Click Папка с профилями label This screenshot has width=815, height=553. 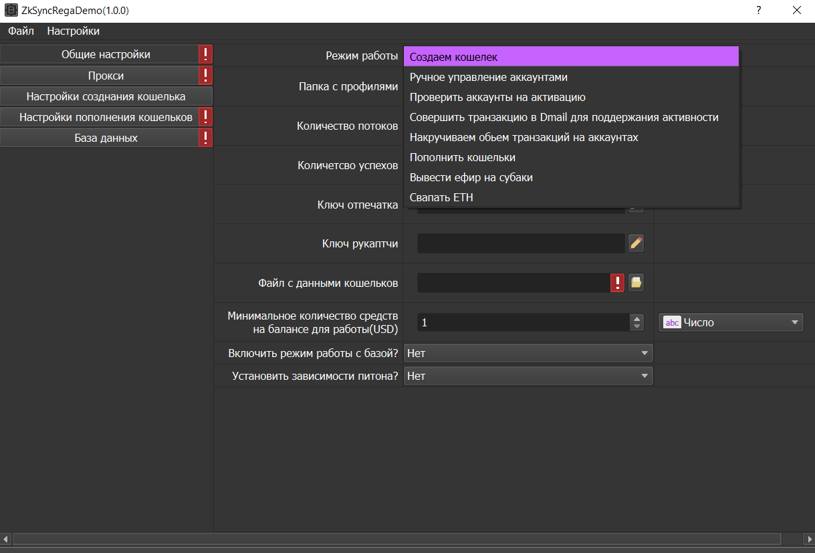click(348, 86)
